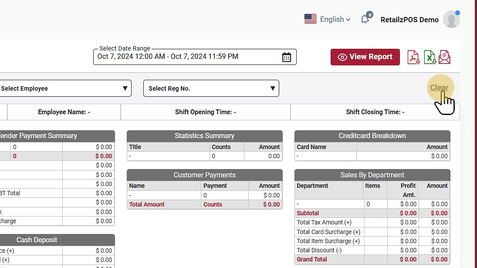
Task: Click the Clear link
Action: (x=439, y=88)
